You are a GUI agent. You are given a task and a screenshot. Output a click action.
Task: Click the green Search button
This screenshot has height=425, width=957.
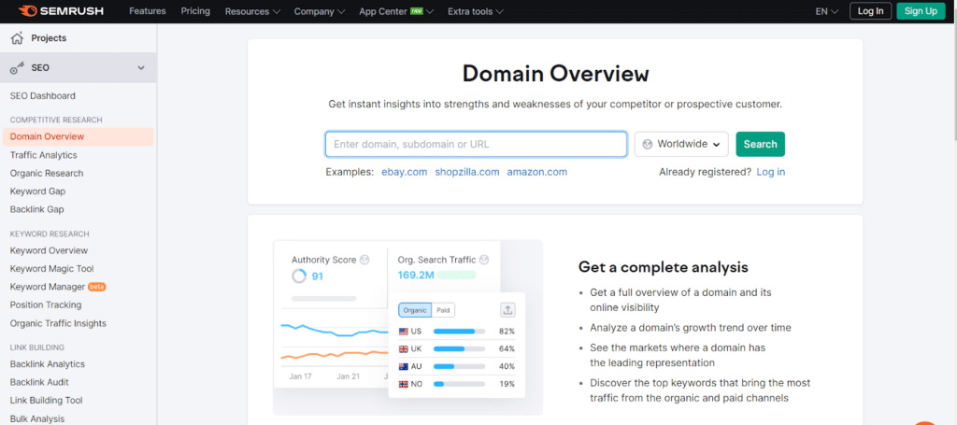tap(760, 144)
